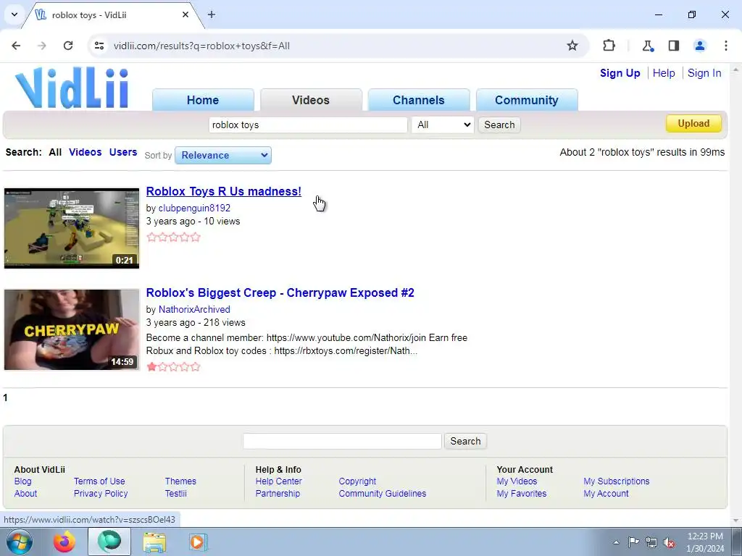Click the Sign Up link
This screenshot has height=556, width=742.
click(x=620, y=73)
